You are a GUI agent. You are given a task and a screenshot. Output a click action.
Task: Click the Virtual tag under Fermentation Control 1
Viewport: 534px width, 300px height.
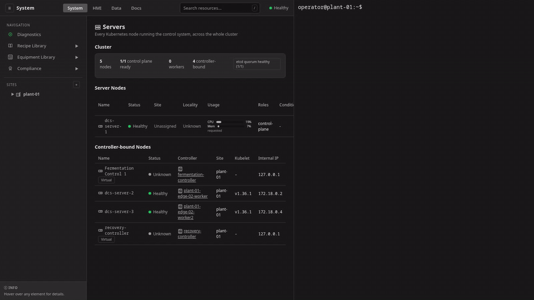click(x=106, y=180)
